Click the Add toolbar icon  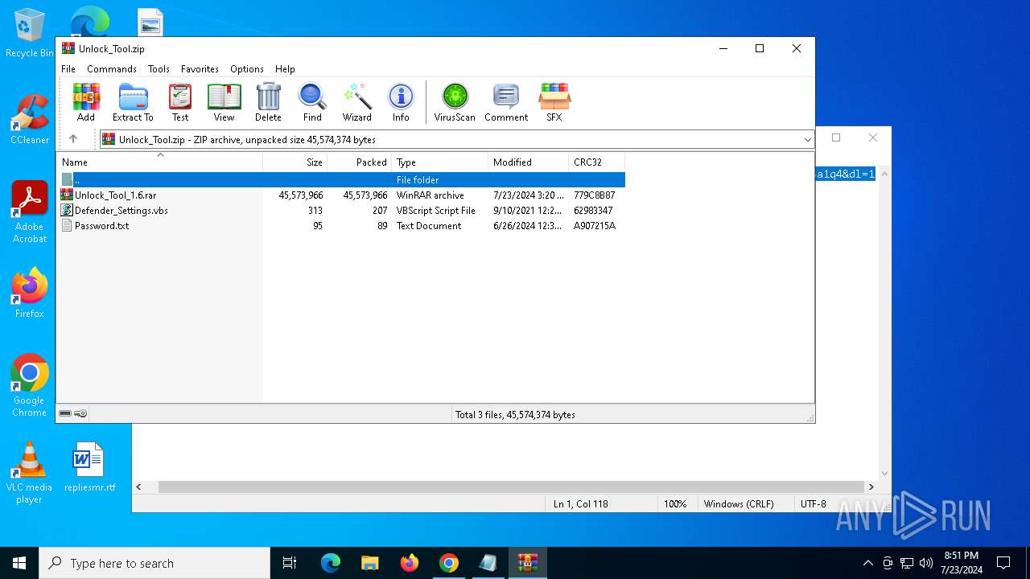click(x=86, y=102)
